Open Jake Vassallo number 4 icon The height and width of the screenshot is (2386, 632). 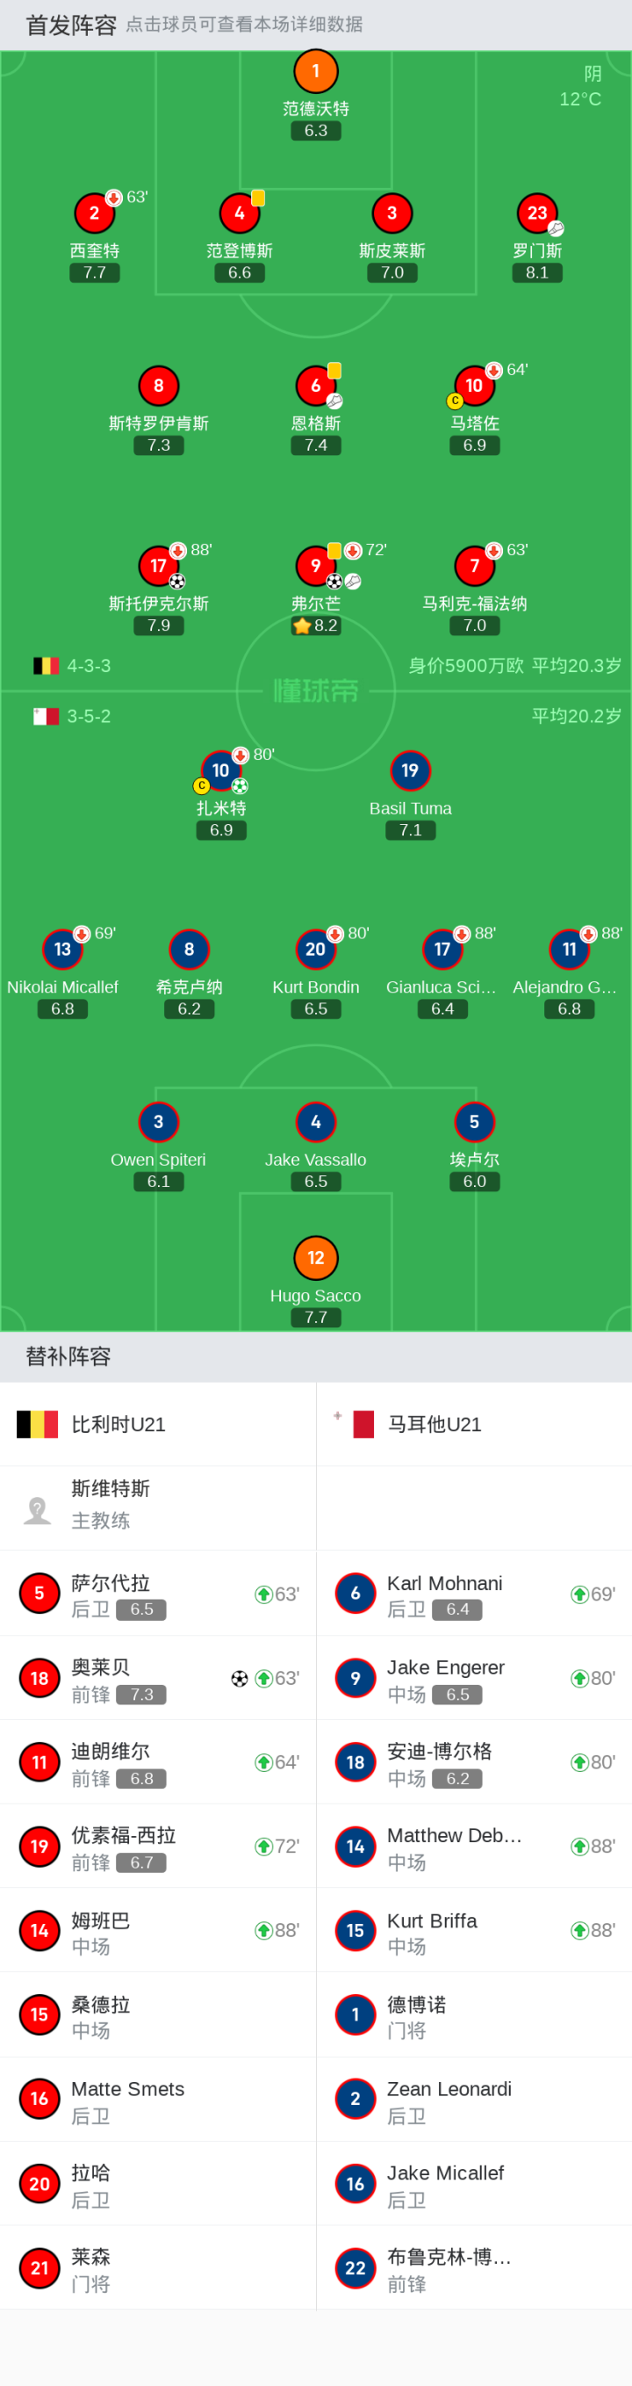(315, 1123)
